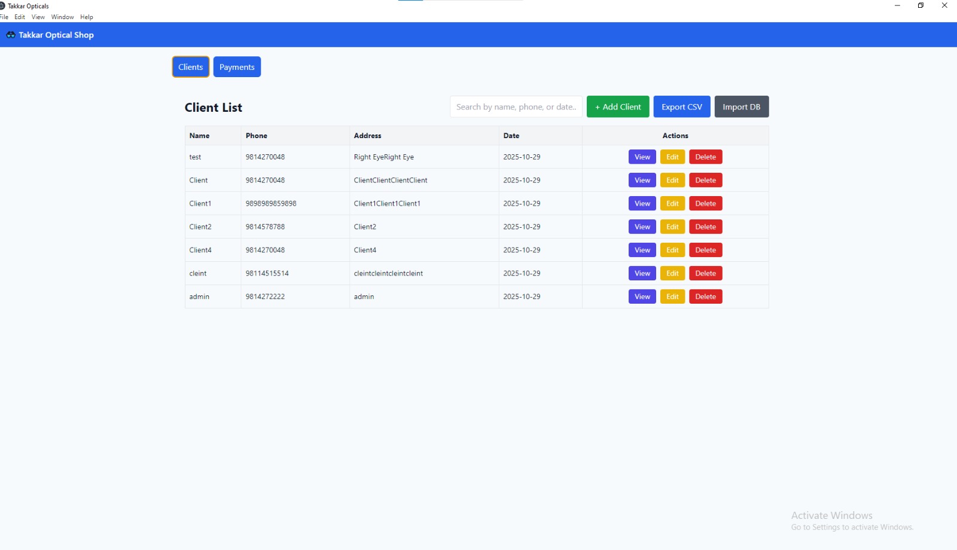Open the Edit menu
The image size is (957, 550).
coord(20,17)
